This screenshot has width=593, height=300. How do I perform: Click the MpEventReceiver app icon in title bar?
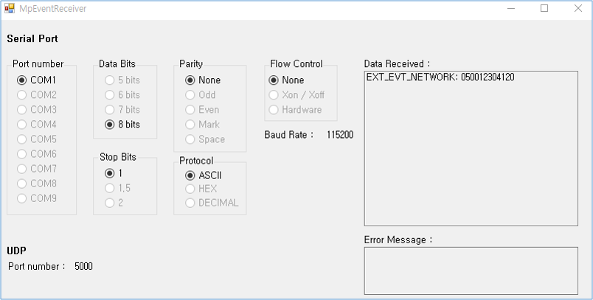coord(10,9)
